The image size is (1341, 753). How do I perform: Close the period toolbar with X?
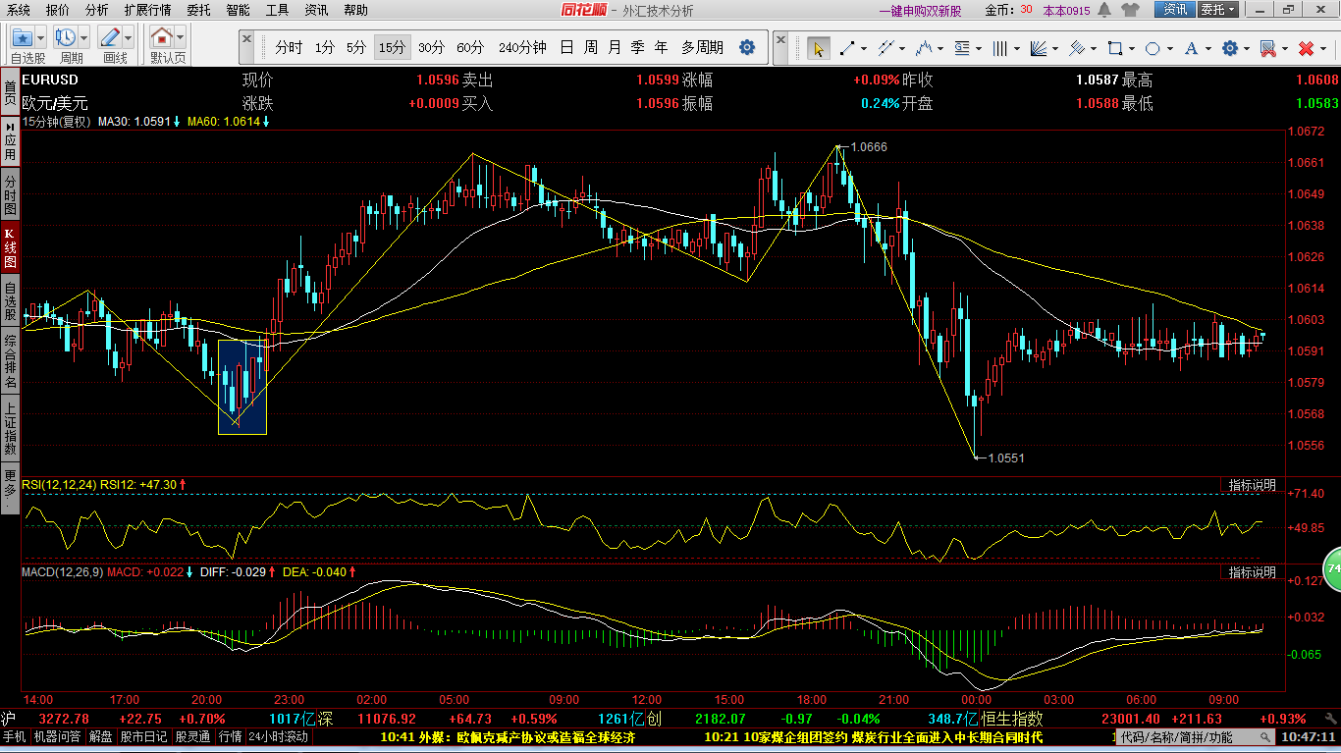click(247, 39)
